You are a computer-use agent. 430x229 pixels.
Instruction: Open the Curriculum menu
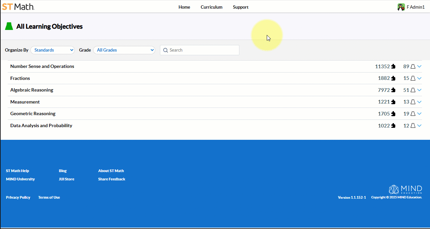[x=211, y=7]
